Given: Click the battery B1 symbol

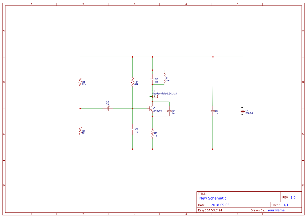Looking at the screenshot, I should (243, 111).
